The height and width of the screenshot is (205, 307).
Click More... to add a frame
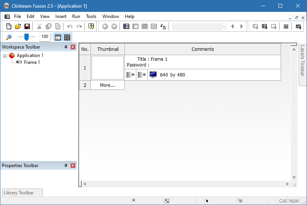(x=108, y=85)
